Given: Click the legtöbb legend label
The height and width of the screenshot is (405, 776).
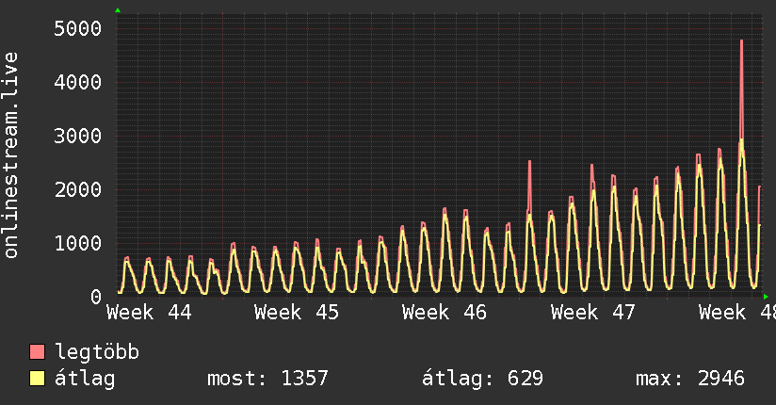Looking at the screenshot, I should click(x=97, y=351).
